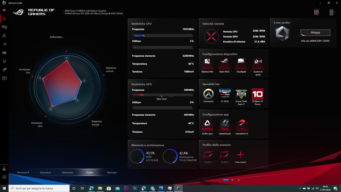Viewport: 341px width, 192px height.
Task: Expand the hamburger menu in sidebar
Action: [x=4, y=10]
